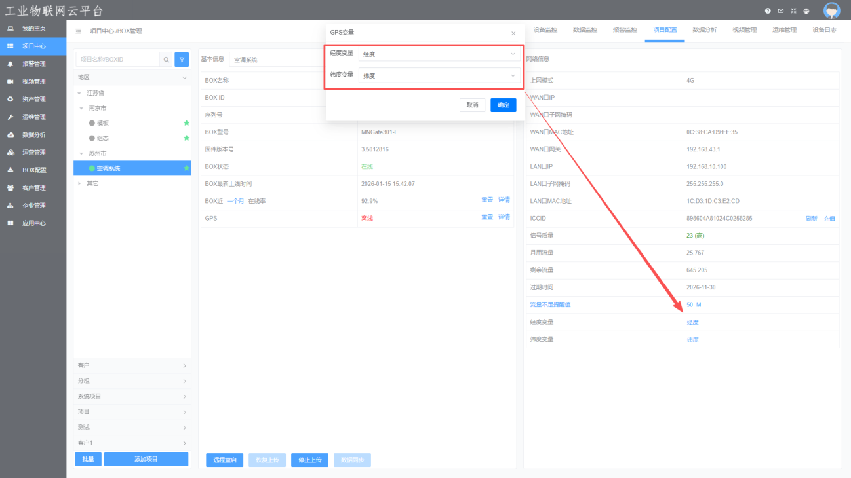Open 报警管理 in the sidebar
This screenshot has height=478, width=851.
(x=33, y=64)
